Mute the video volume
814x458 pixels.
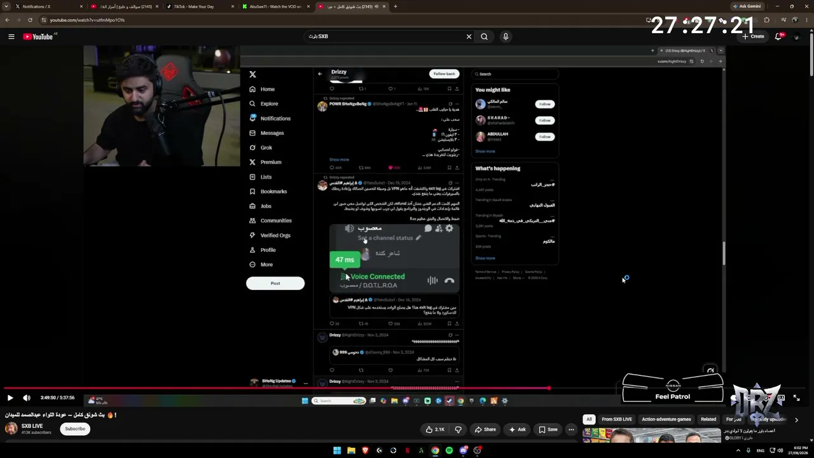[x=27, y=398]
